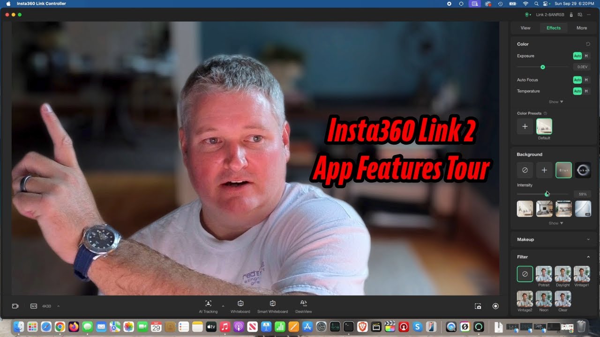Add a new color preset
Viewport: 600px width, 337px height.
click(525, 126)
